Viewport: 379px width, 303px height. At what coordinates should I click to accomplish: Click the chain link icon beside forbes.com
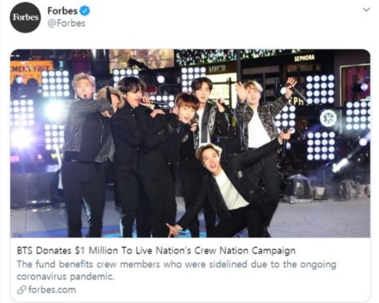[21, 290]
